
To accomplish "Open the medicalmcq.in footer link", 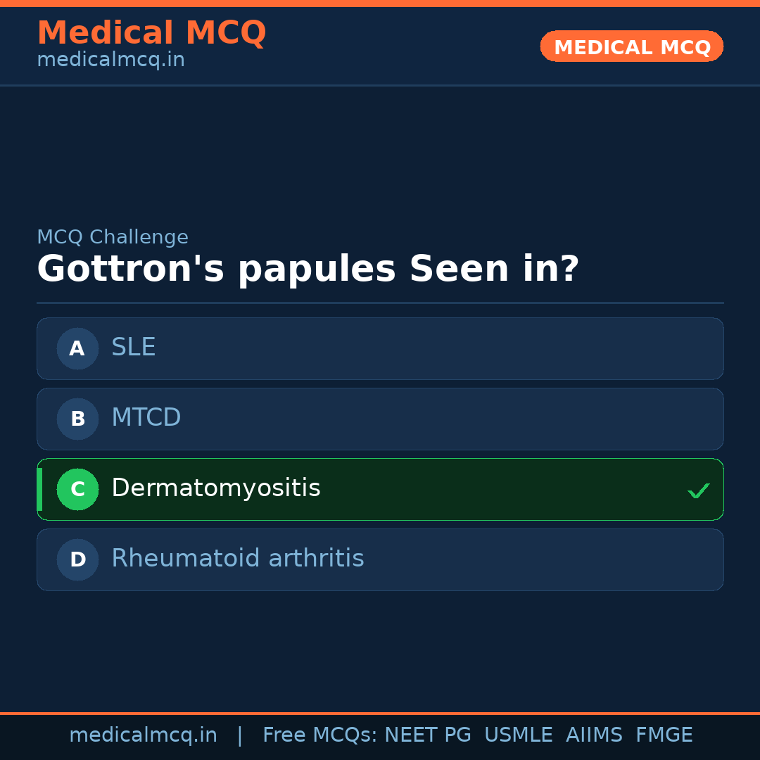I will point(143,735).
